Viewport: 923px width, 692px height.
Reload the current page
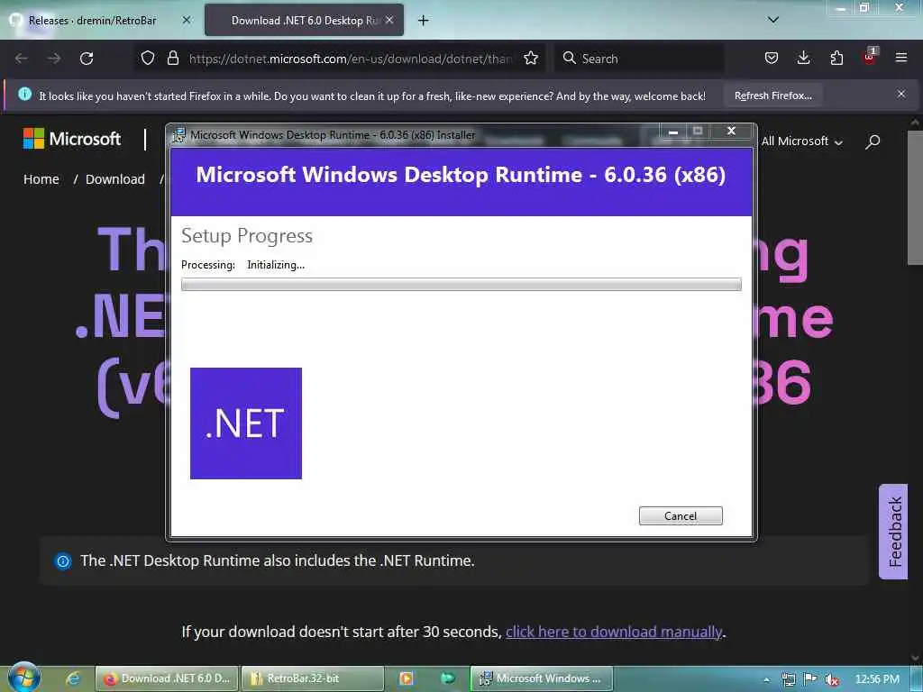point(87,59)
